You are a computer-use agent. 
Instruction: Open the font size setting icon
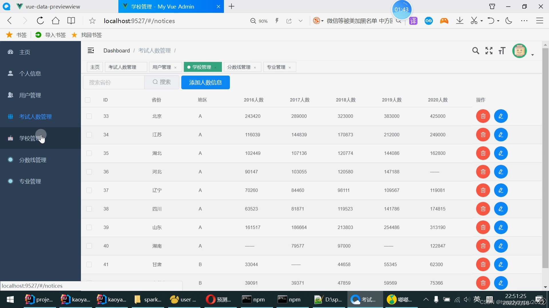tap(502, 51)
